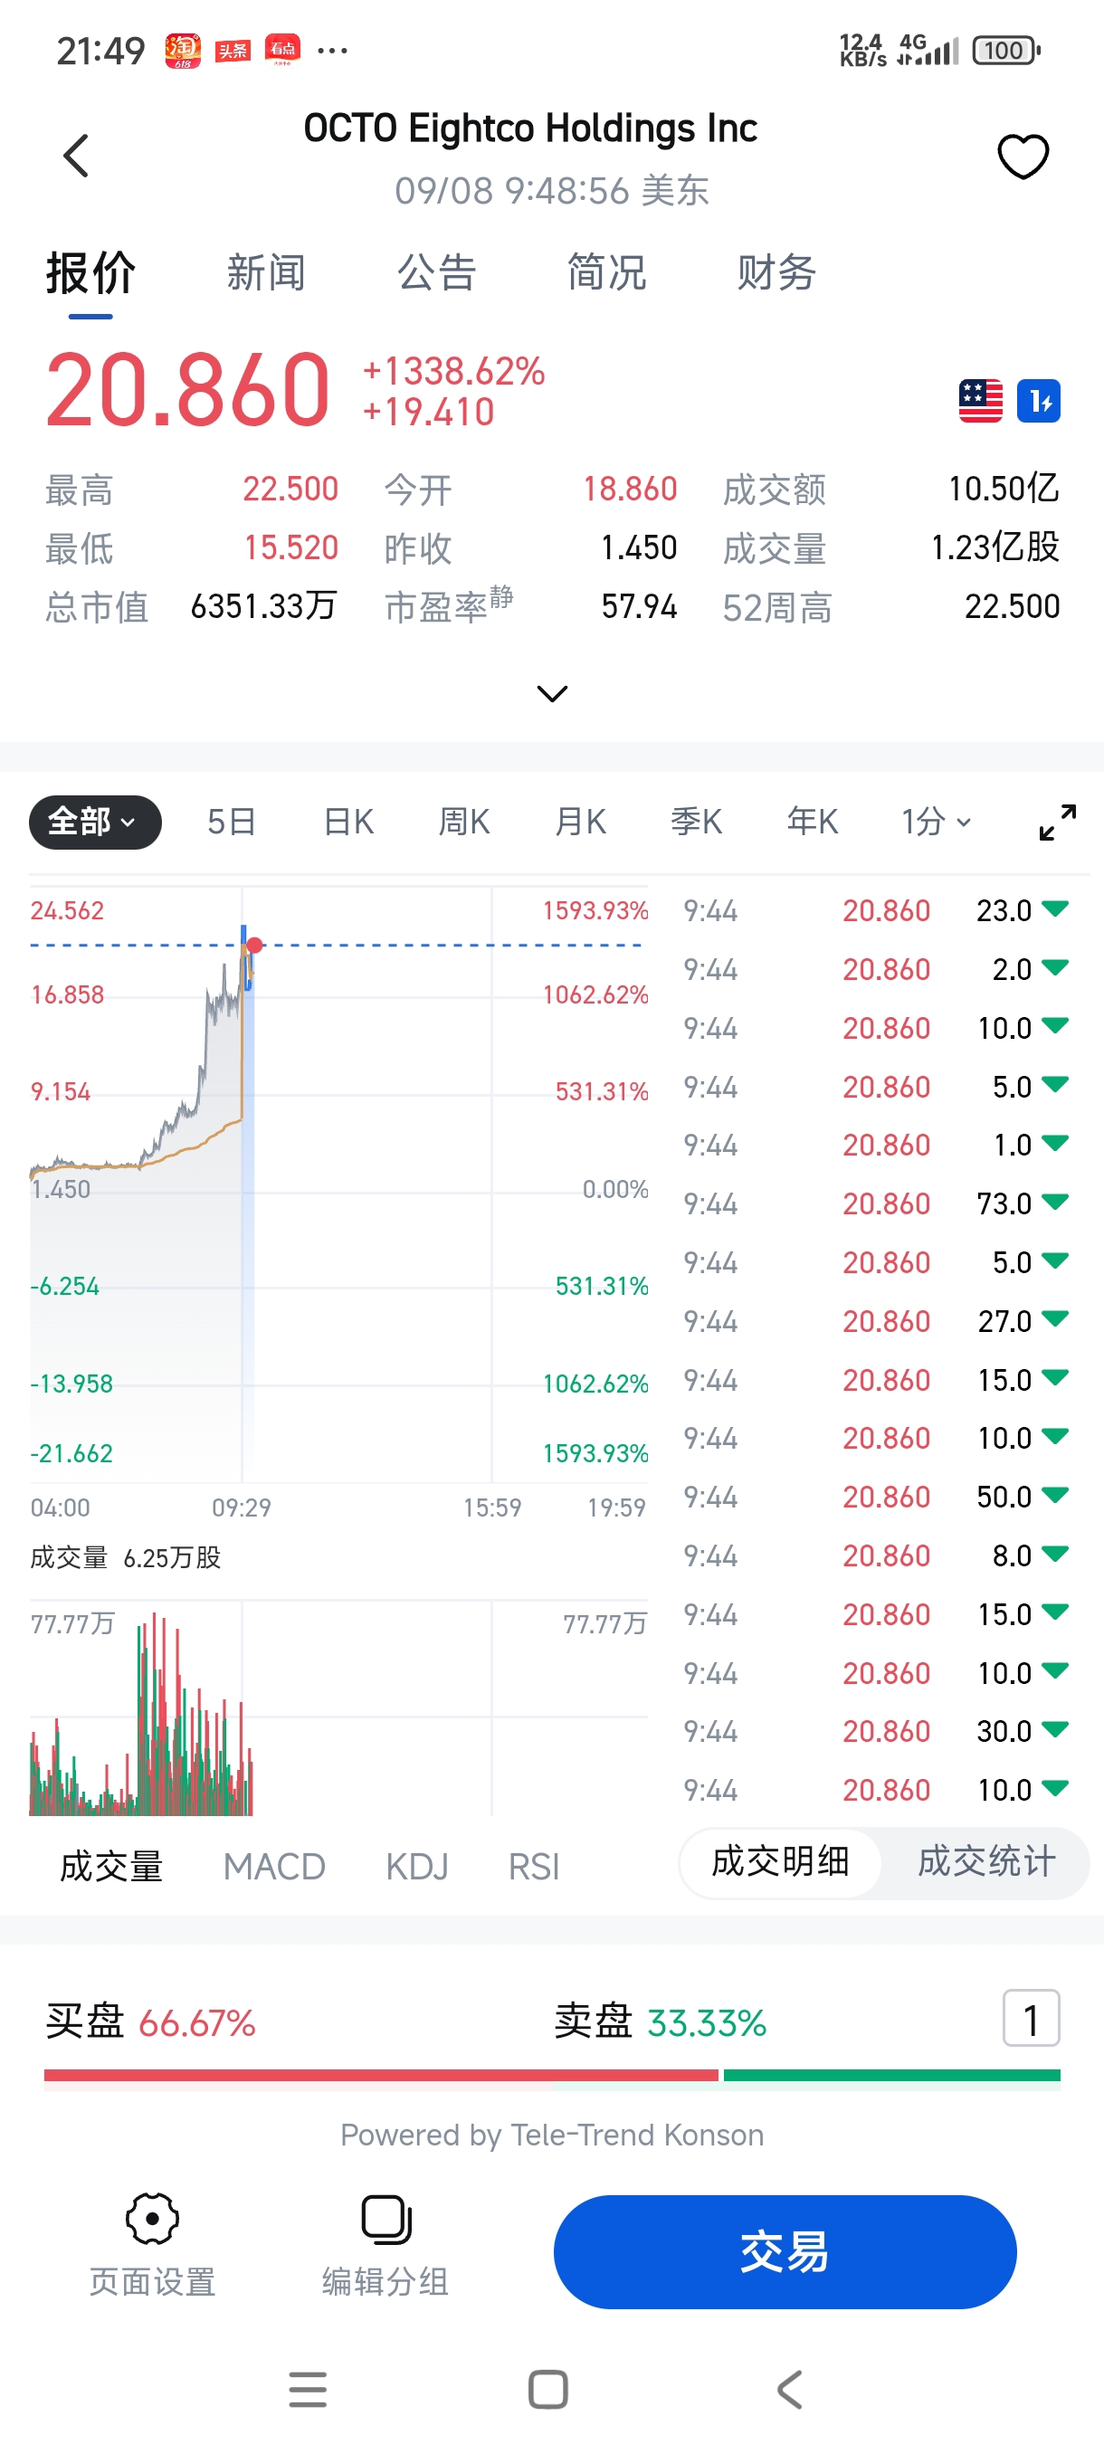Open the fullscreen chart expand icon

pos(1057,823)
